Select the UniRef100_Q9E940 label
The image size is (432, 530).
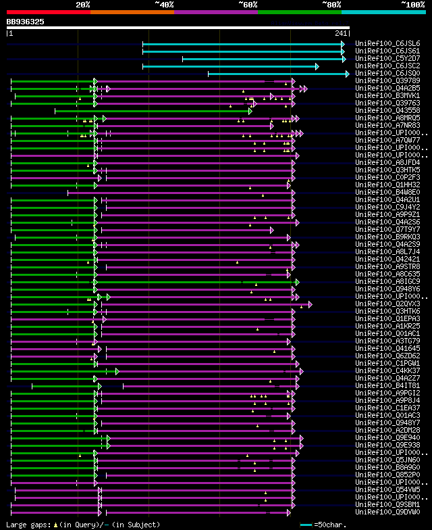[x=387, y=438]
